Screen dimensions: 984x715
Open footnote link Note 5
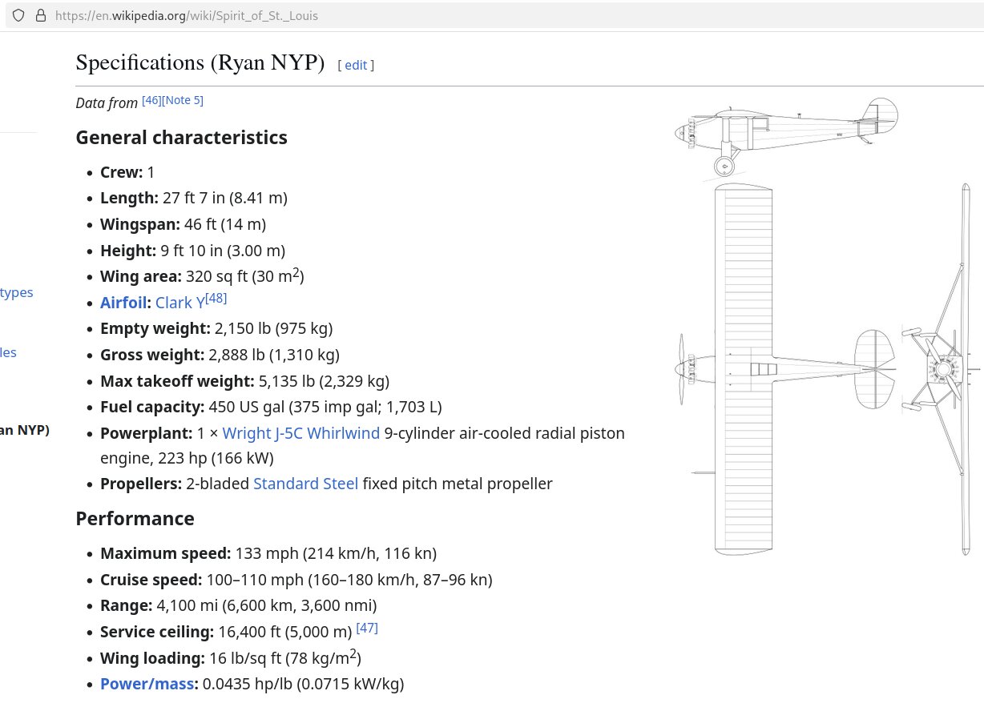pyautogui.click(x=182, y=99)
